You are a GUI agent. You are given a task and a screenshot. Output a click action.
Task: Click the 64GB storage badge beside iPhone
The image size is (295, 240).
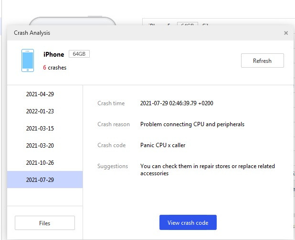[79, 54]
